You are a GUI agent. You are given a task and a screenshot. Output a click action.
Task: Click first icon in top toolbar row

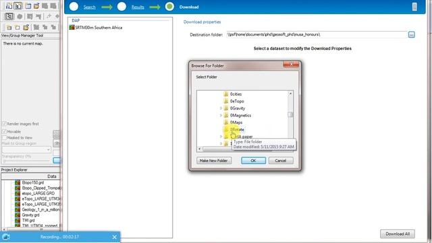(x=9, y=6)
